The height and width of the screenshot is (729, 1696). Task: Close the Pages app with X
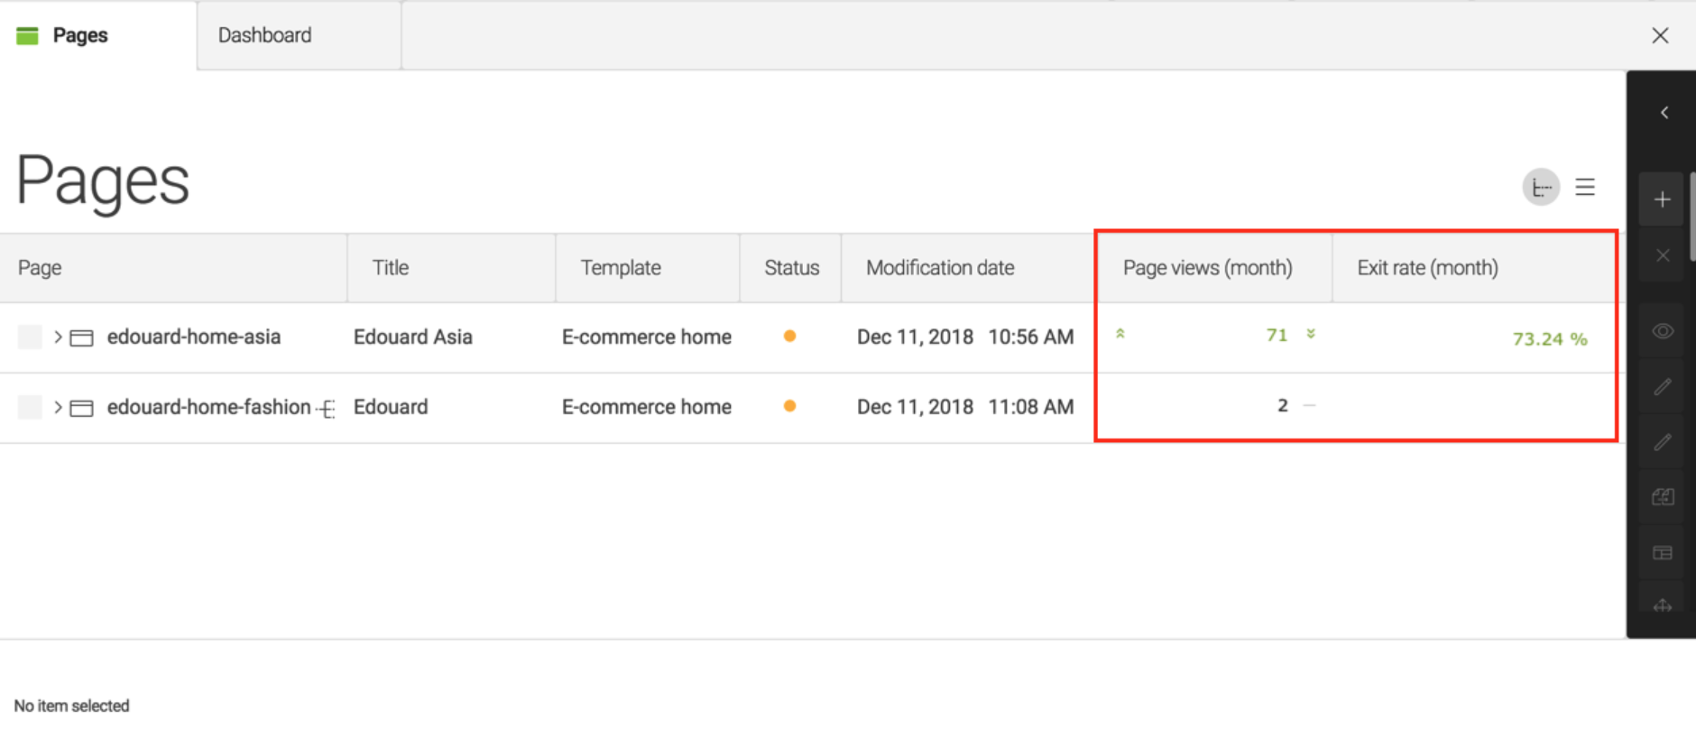[1660, 35]
